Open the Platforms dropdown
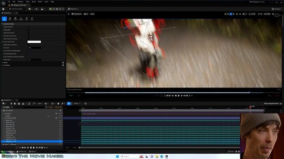This screenshot has height=159, width=284. [x=73, y=9]
